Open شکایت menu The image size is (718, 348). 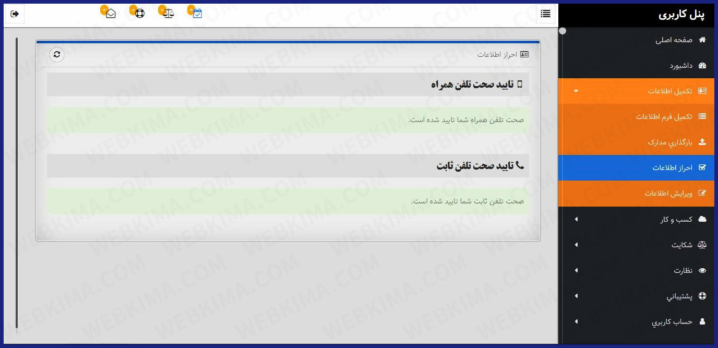tap(636, 245)
